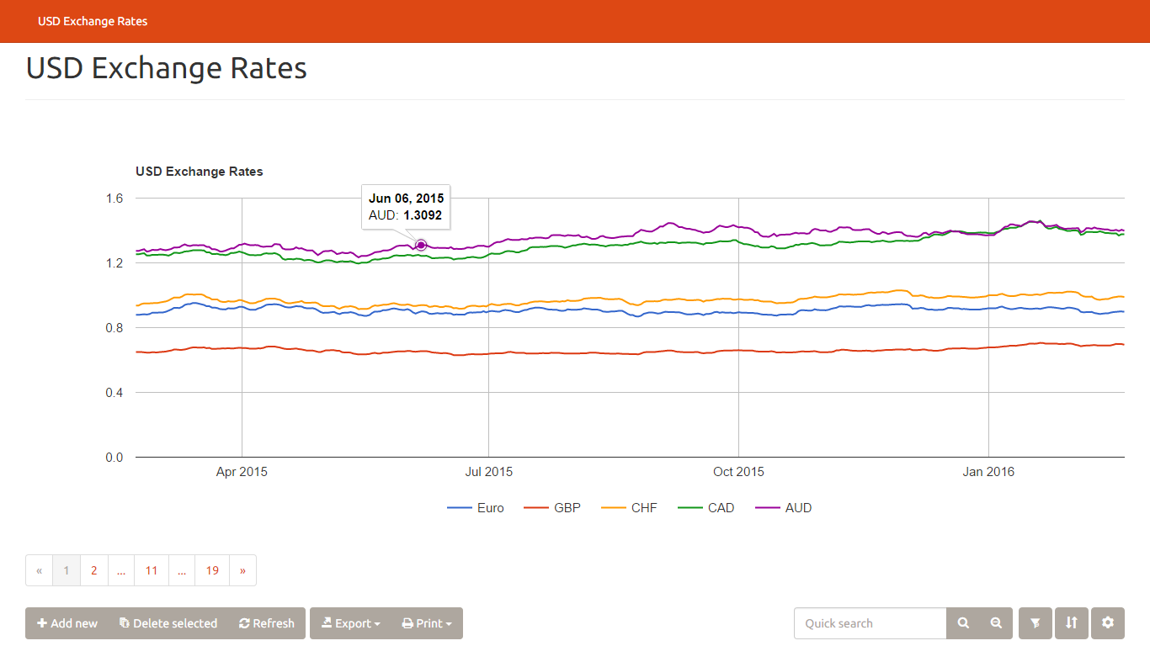
Task: Open the filter funnel icon button
Action: [x=1036, y=623]
